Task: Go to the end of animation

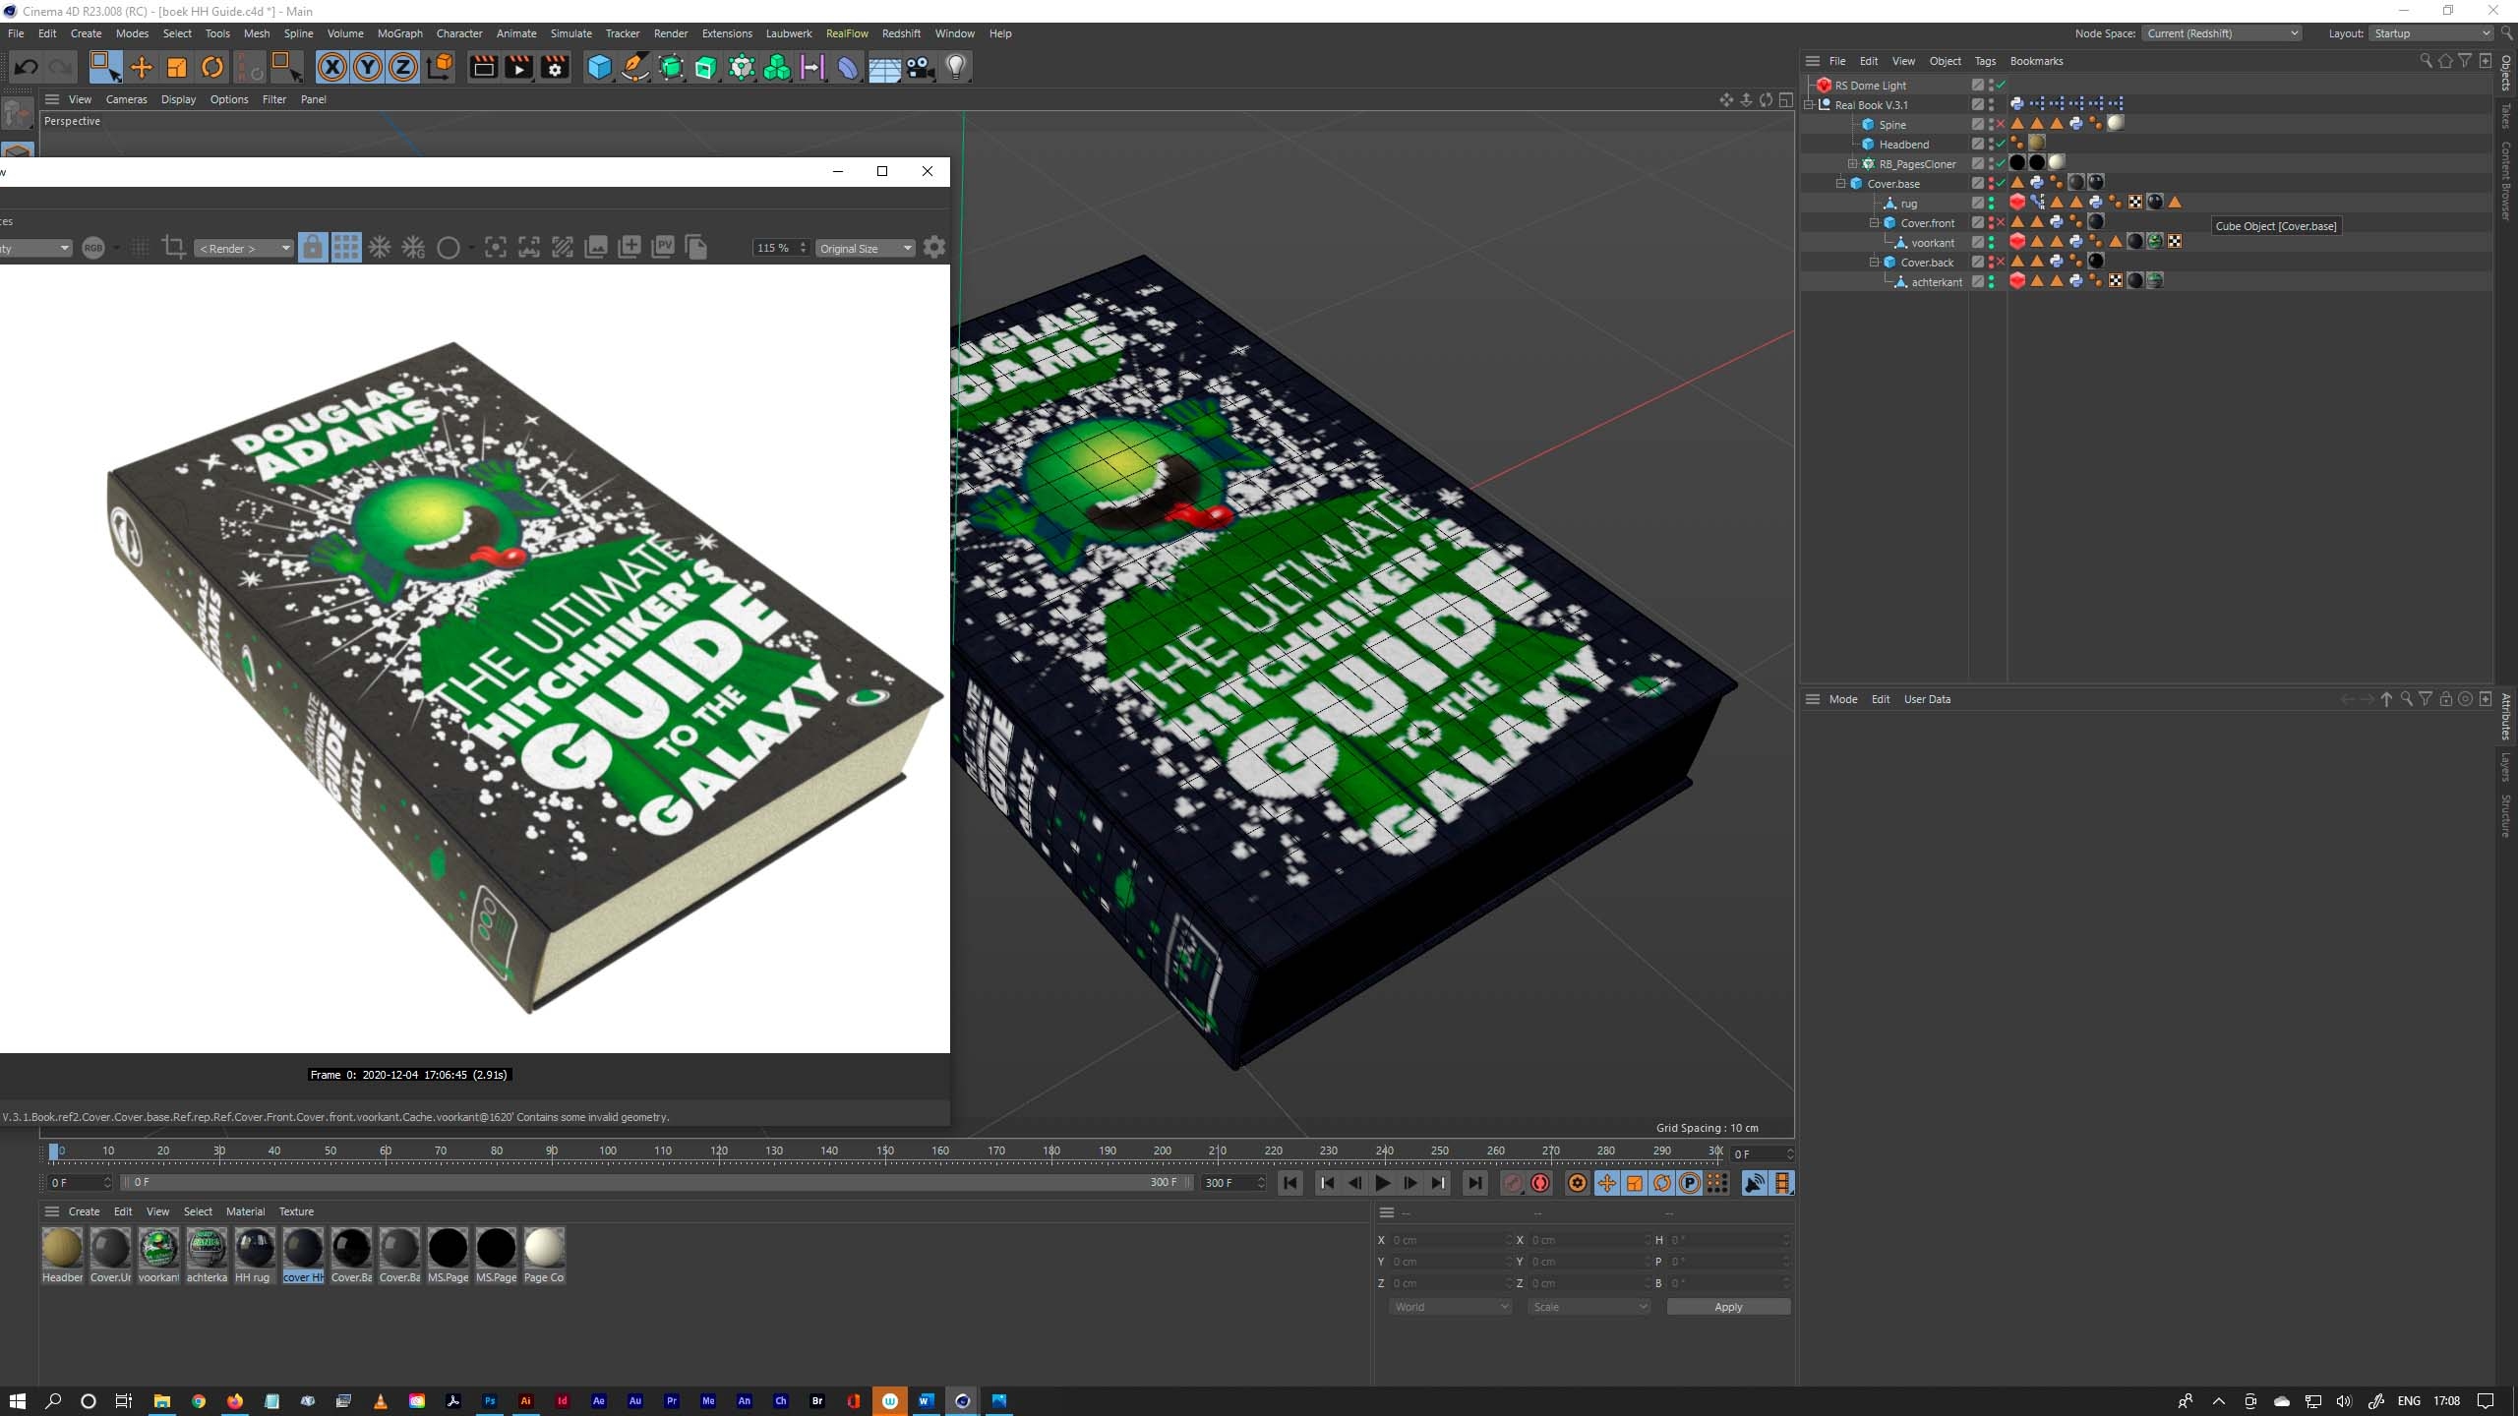Action: pyautogui.click(x=1474, y=1183)
